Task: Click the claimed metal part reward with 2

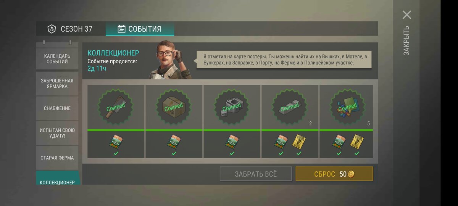Action: pyautogui.click(x=290, y=108)
